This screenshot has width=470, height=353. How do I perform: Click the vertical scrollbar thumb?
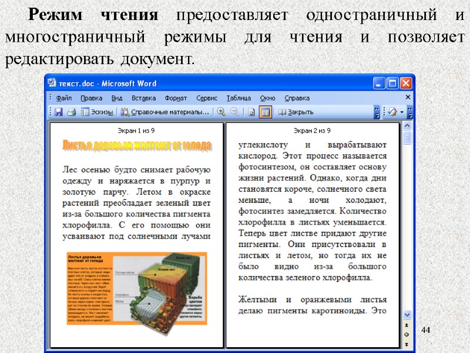[x=407, y=138]
